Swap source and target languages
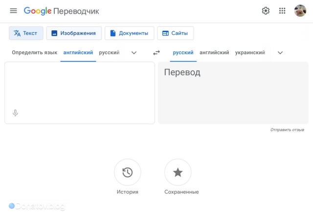The height and width of the screenshot is (219, 313). tap(156, 53)
